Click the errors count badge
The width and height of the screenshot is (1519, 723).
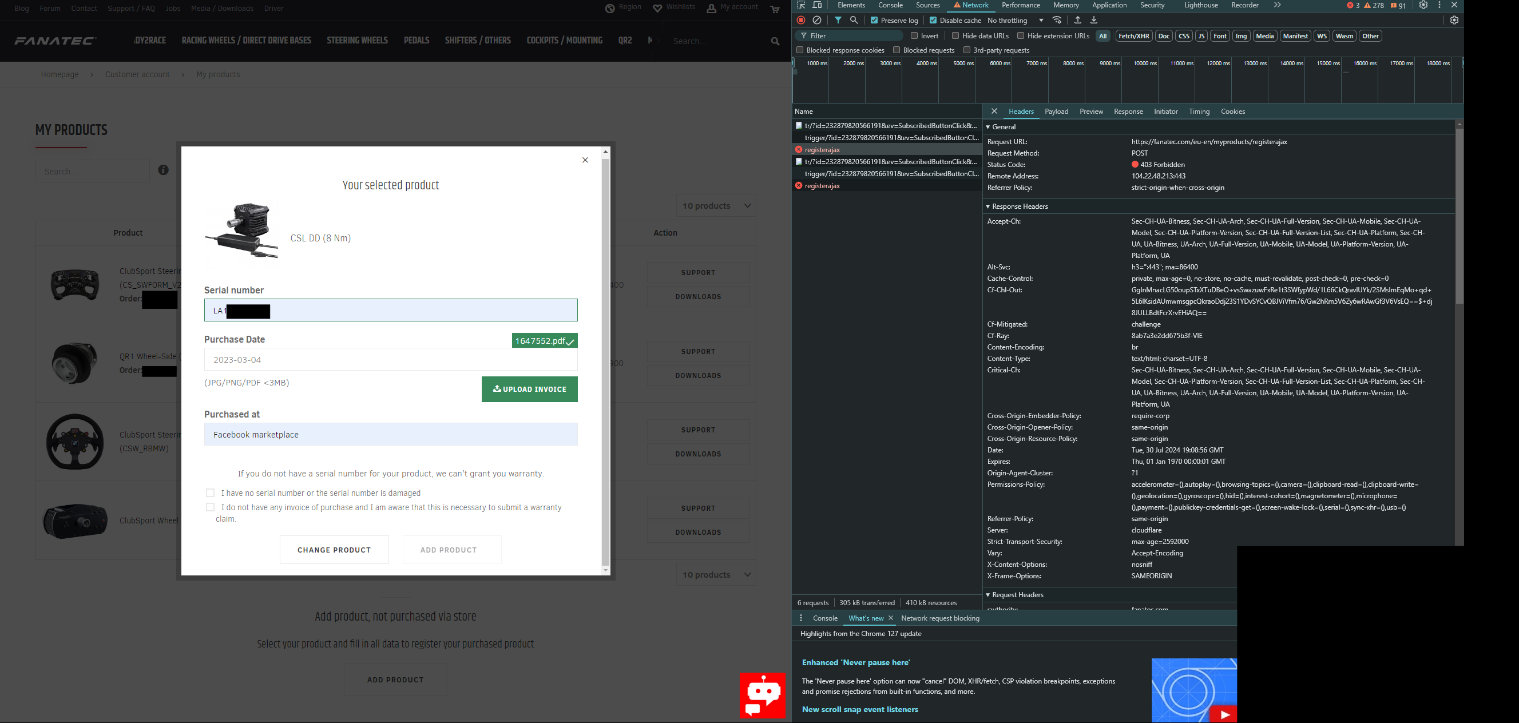tap(1353, 5)
